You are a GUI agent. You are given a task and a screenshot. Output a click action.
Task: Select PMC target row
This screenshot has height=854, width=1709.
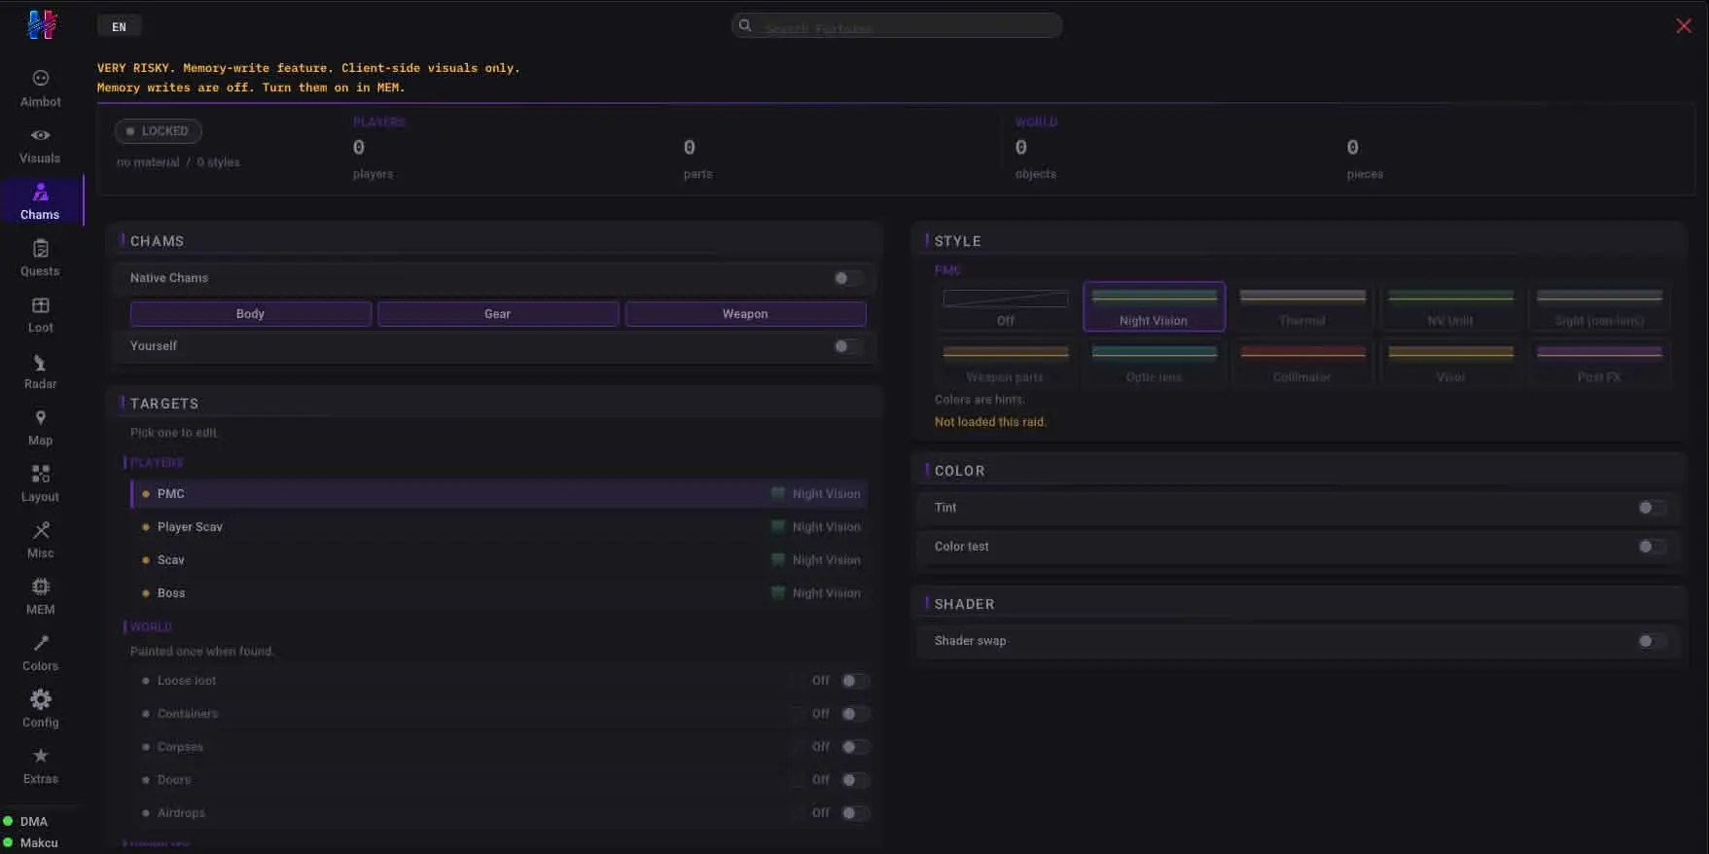pos(499,494)
